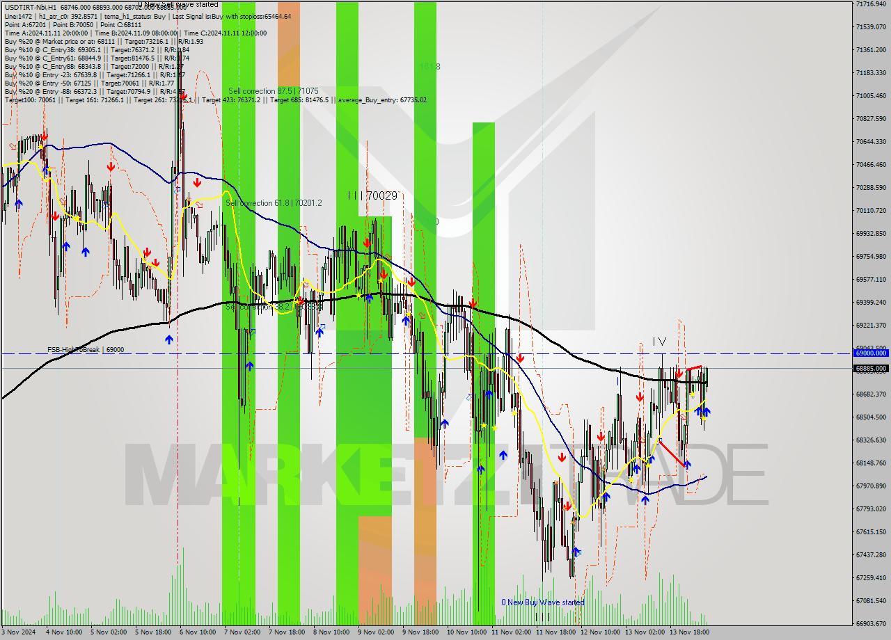
Task: Click the 'Sell correction 61.8 | 70201.2' label
Action: tap(274, 203)
